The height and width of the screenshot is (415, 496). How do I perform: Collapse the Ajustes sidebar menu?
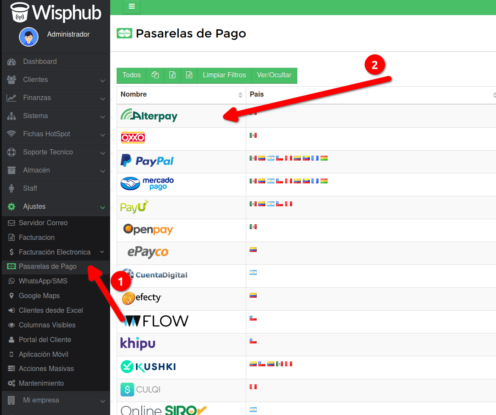click(54, 207)
